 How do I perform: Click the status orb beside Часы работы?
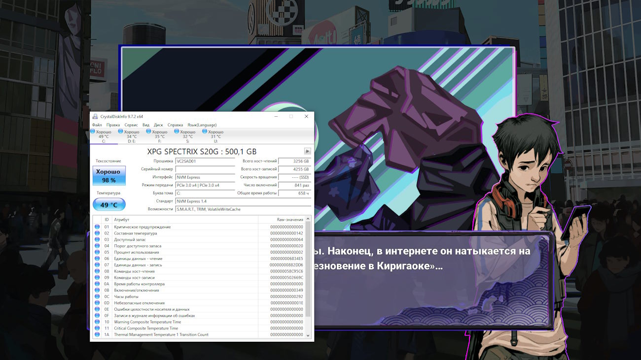(x=97, y=296)
